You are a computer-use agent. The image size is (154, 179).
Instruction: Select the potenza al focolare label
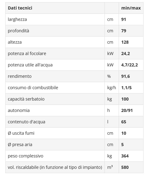point(27,54)
